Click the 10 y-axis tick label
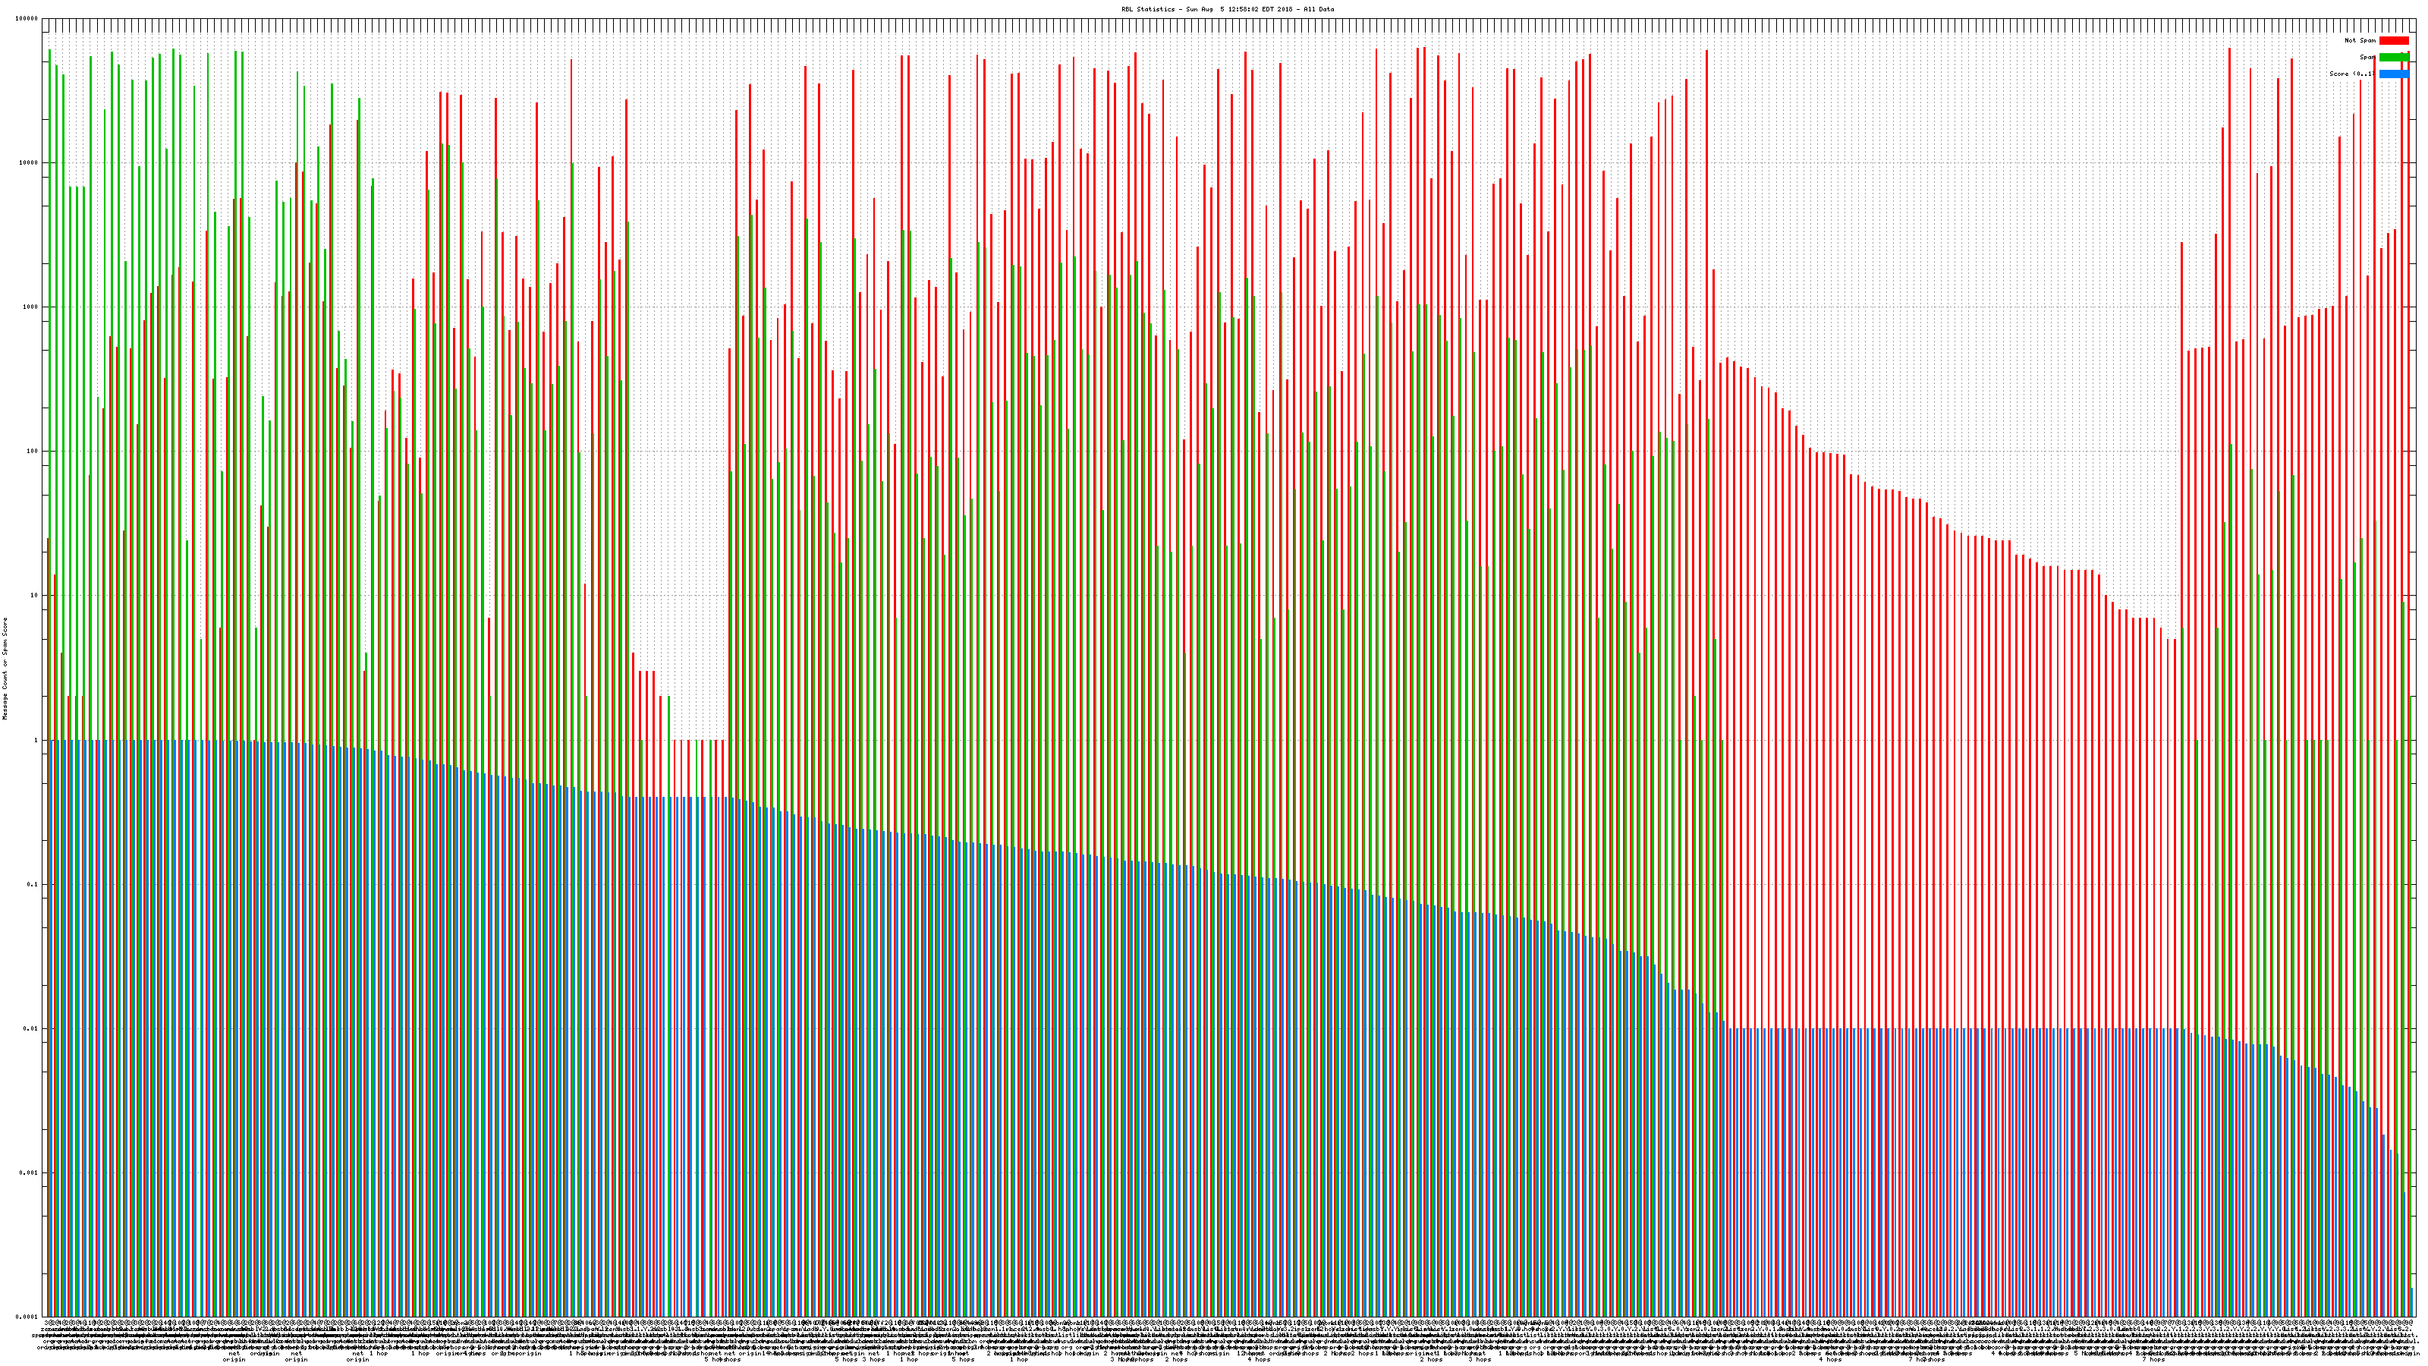The height and width of the screenshot is (1366, 2428). pyautogui.click(x=34, y=596)
